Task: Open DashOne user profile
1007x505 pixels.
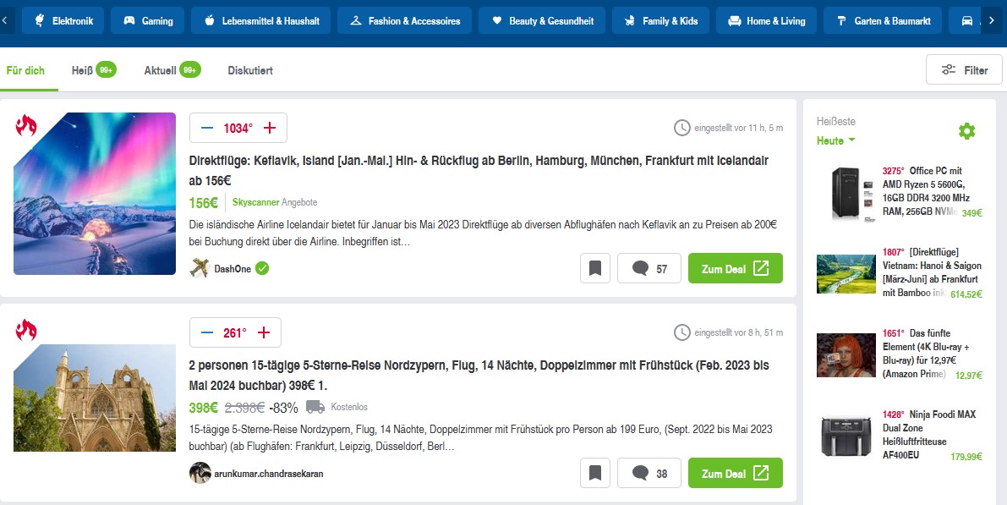Action: [x=233, y=269]
